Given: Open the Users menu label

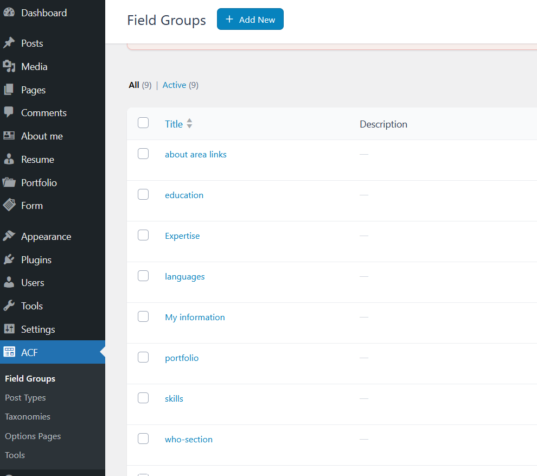Looking at the screenshot, I should (x=33, y=283).
